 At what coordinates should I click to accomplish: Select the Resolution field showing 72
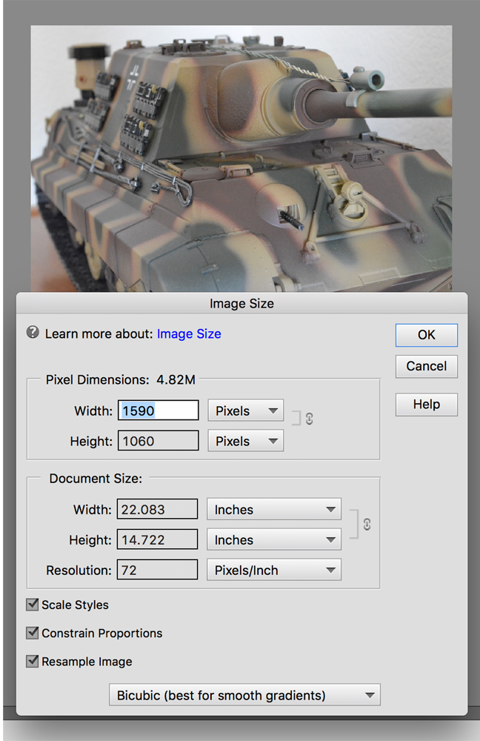click(158, 570)
